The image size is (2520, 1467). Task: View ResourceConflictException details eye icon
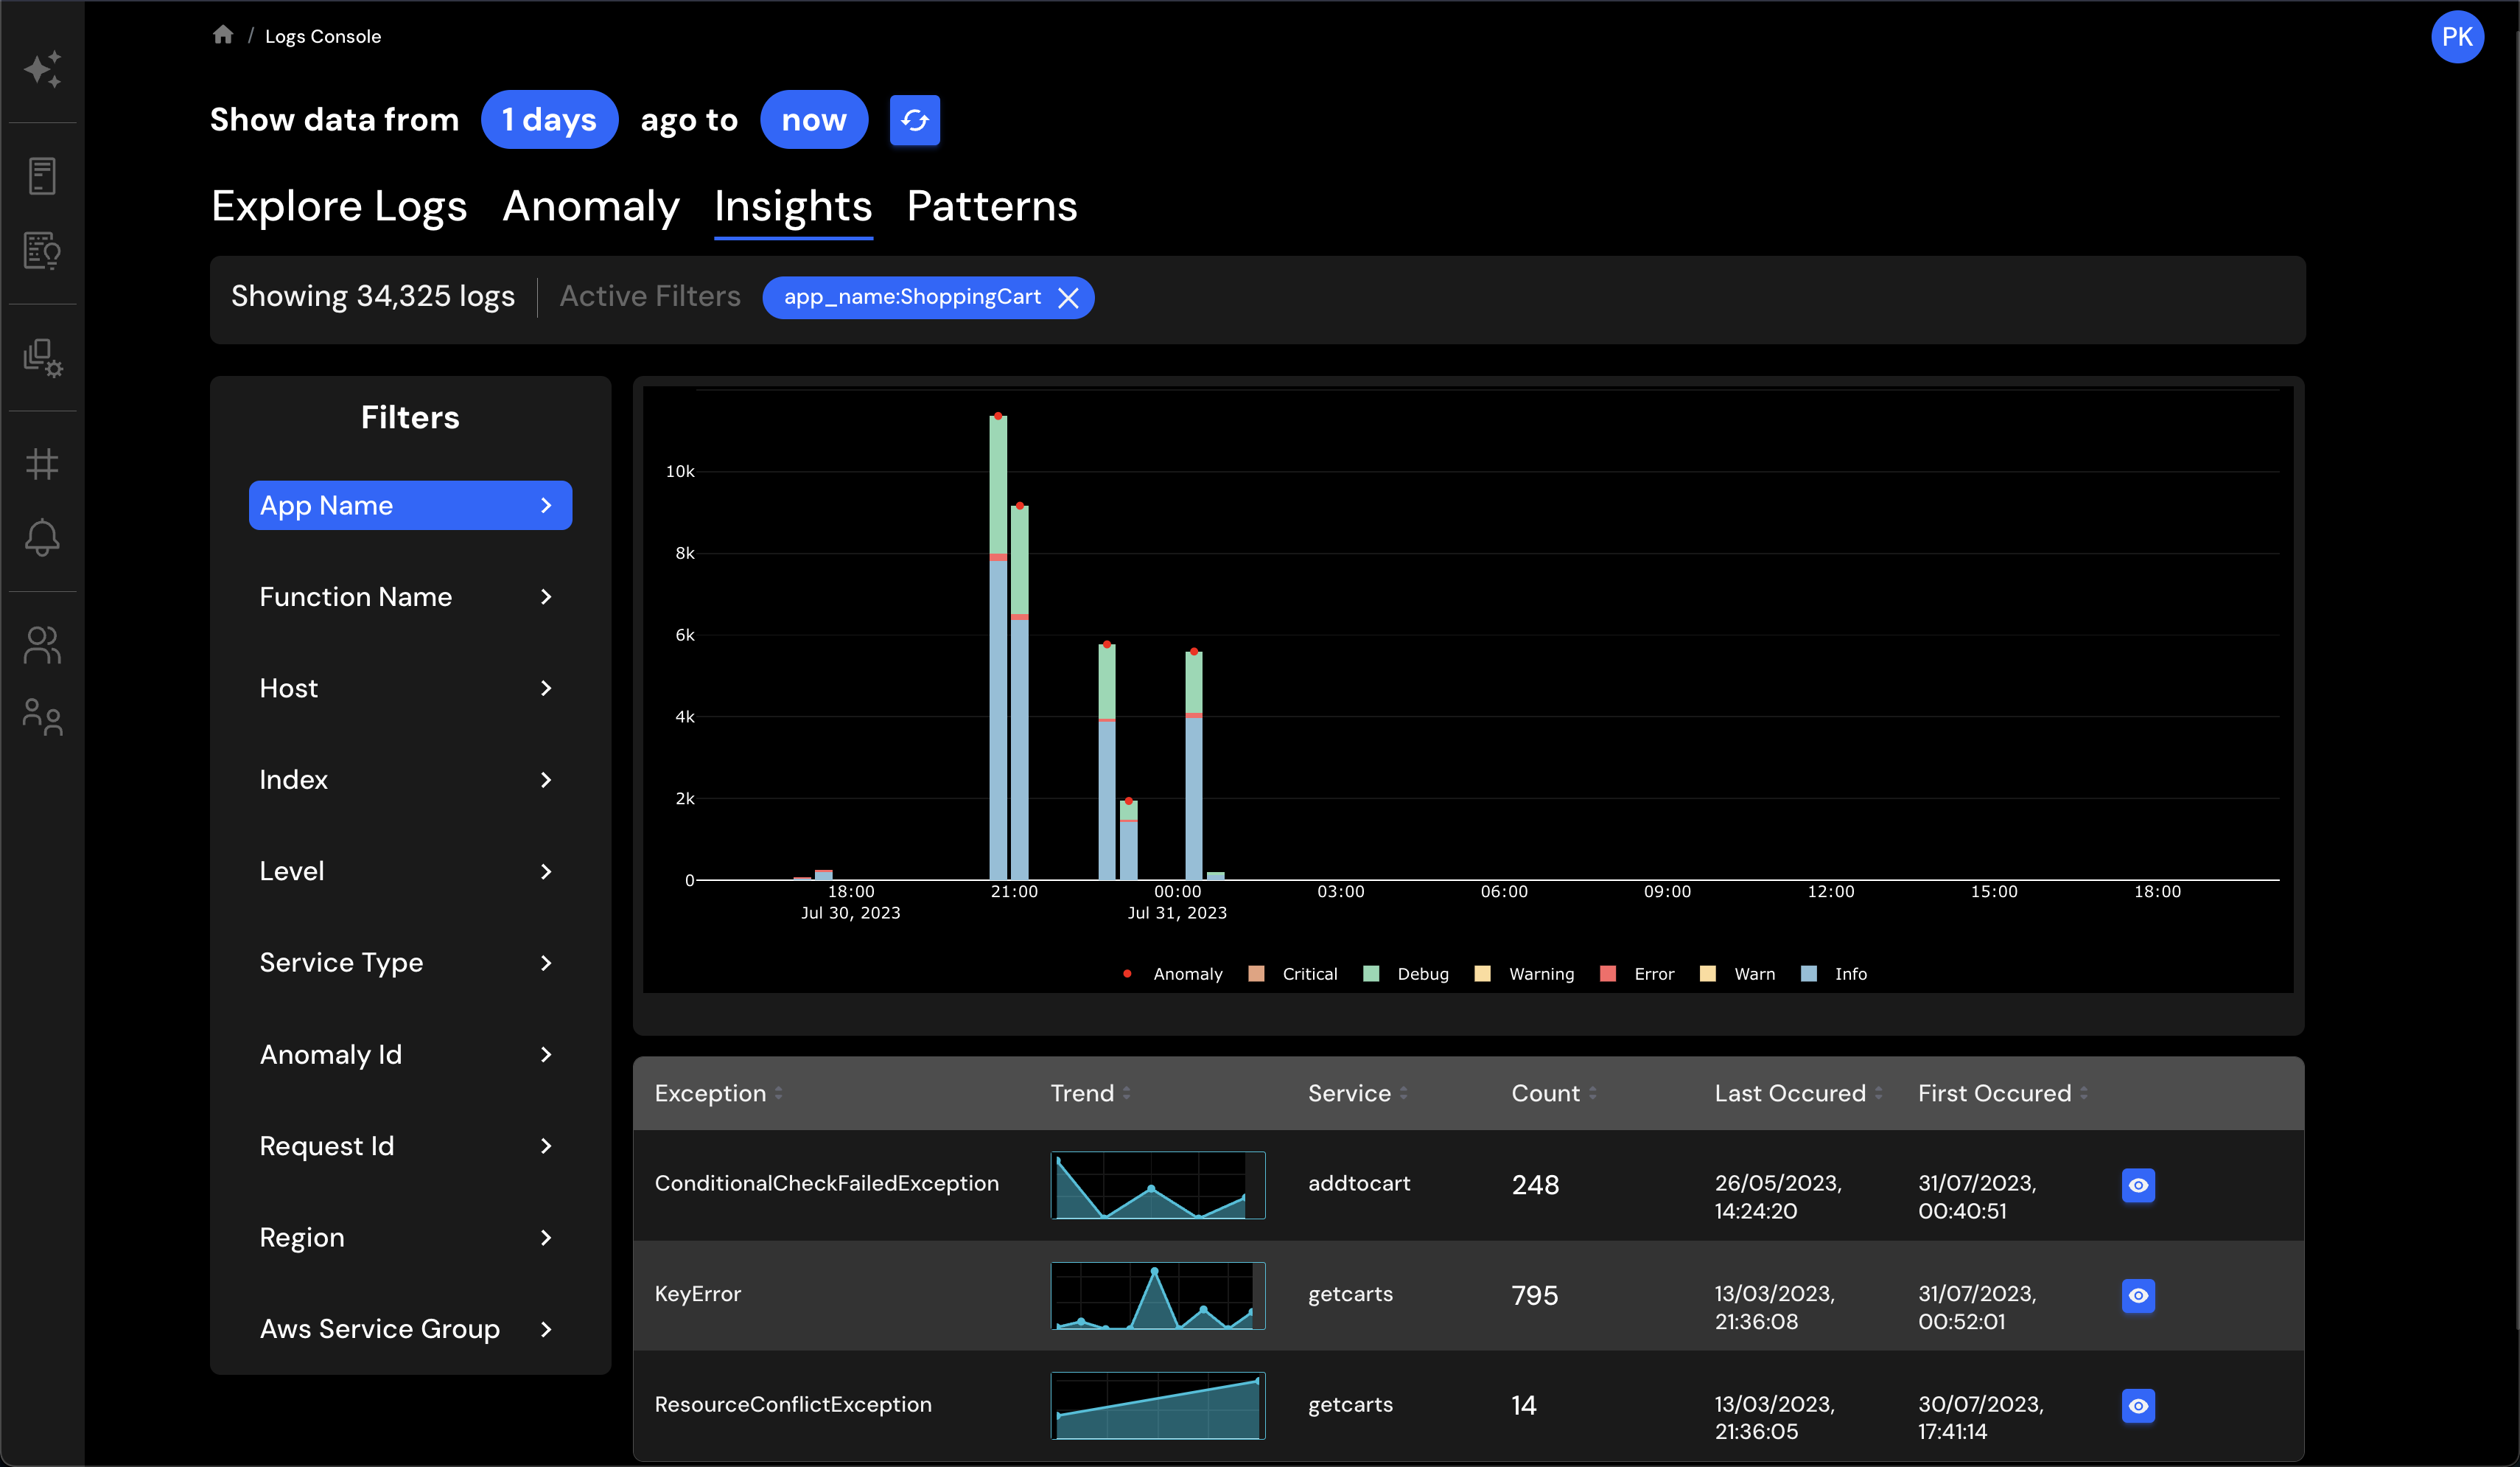tap(2138, 1405)
